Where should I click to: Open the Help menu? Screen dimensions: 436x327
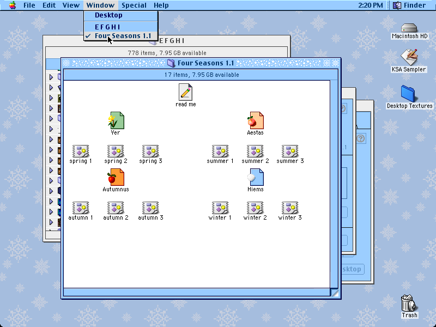161,5
